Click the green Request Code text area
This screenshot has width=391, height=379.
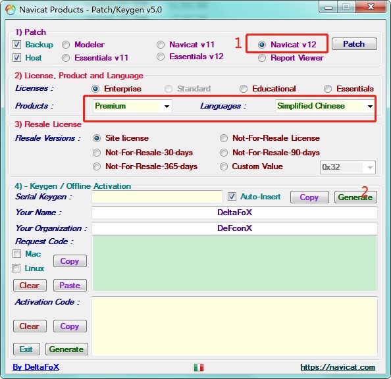[x=234, y=264]
